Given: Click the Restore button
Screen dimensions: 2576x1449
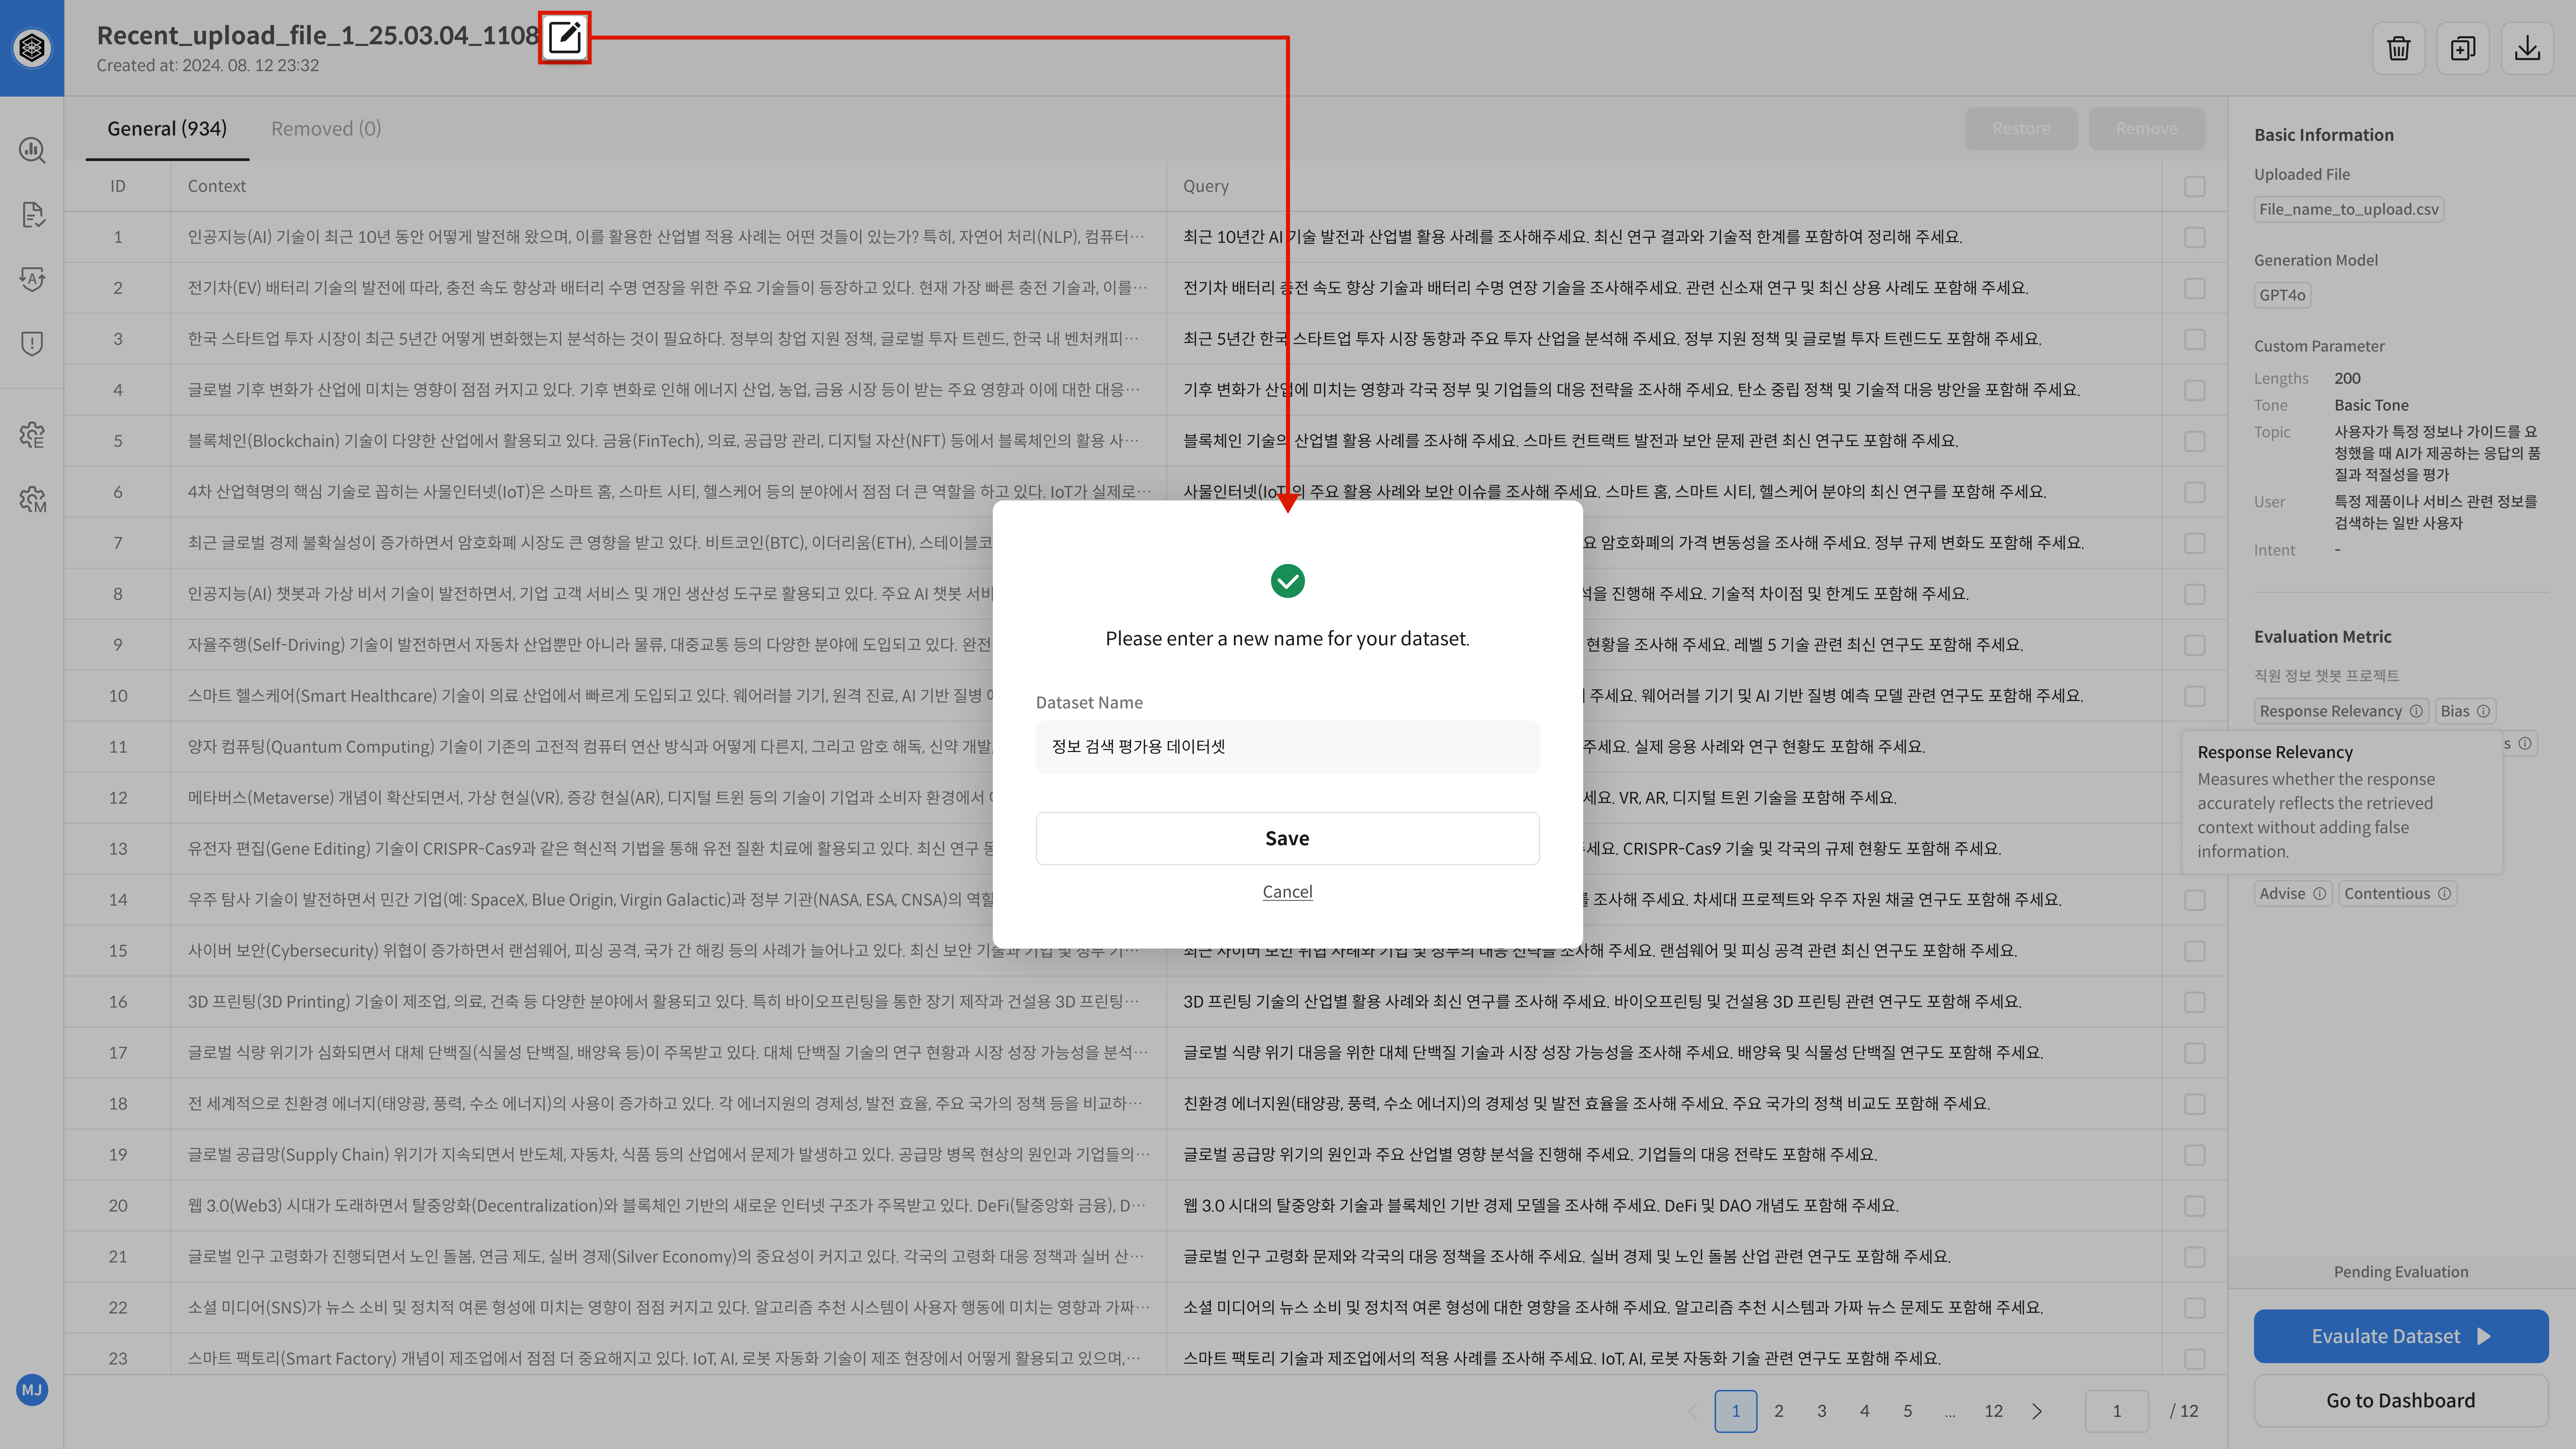Looking at the screenshot, I should (2021, 129).
